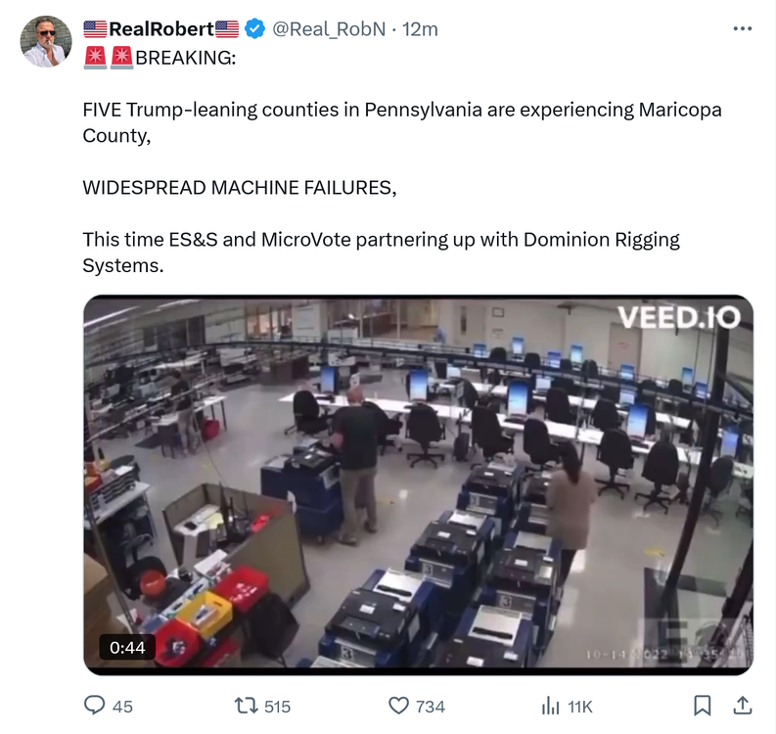Click the share upload-arrow icon
Viewport: 776px width, 734px height.
pyautogui.click(x=743, y=706)
